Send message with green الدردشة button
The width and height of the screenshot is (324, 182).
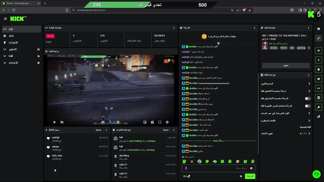[x=250, y=176]
